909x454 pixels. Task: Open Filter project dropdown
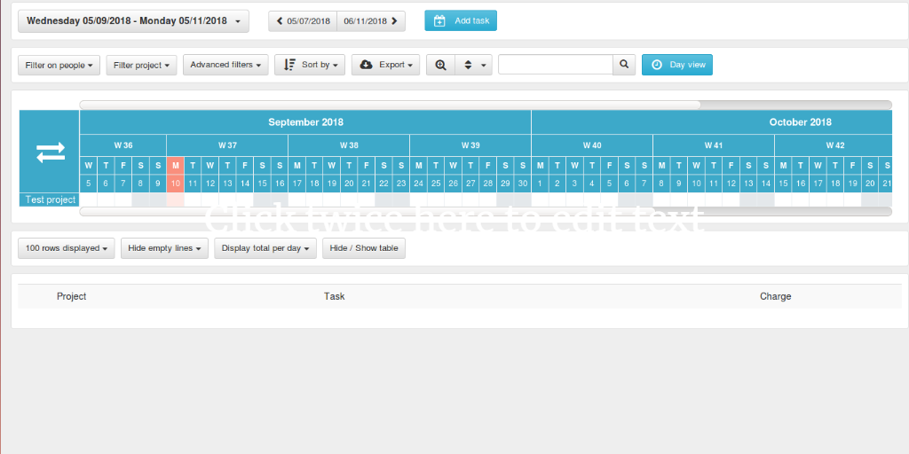[x=141, y=65]
